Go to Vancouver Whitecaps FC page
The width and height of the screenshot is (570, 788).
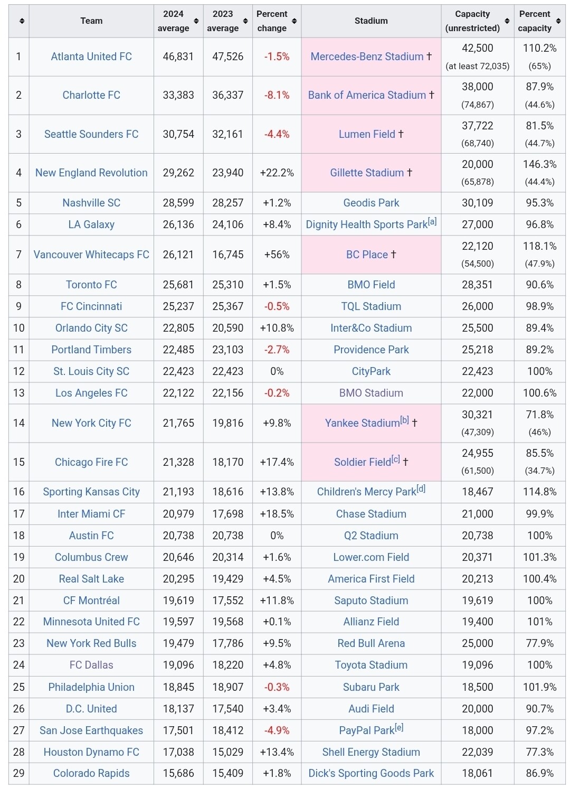point(91,255)
